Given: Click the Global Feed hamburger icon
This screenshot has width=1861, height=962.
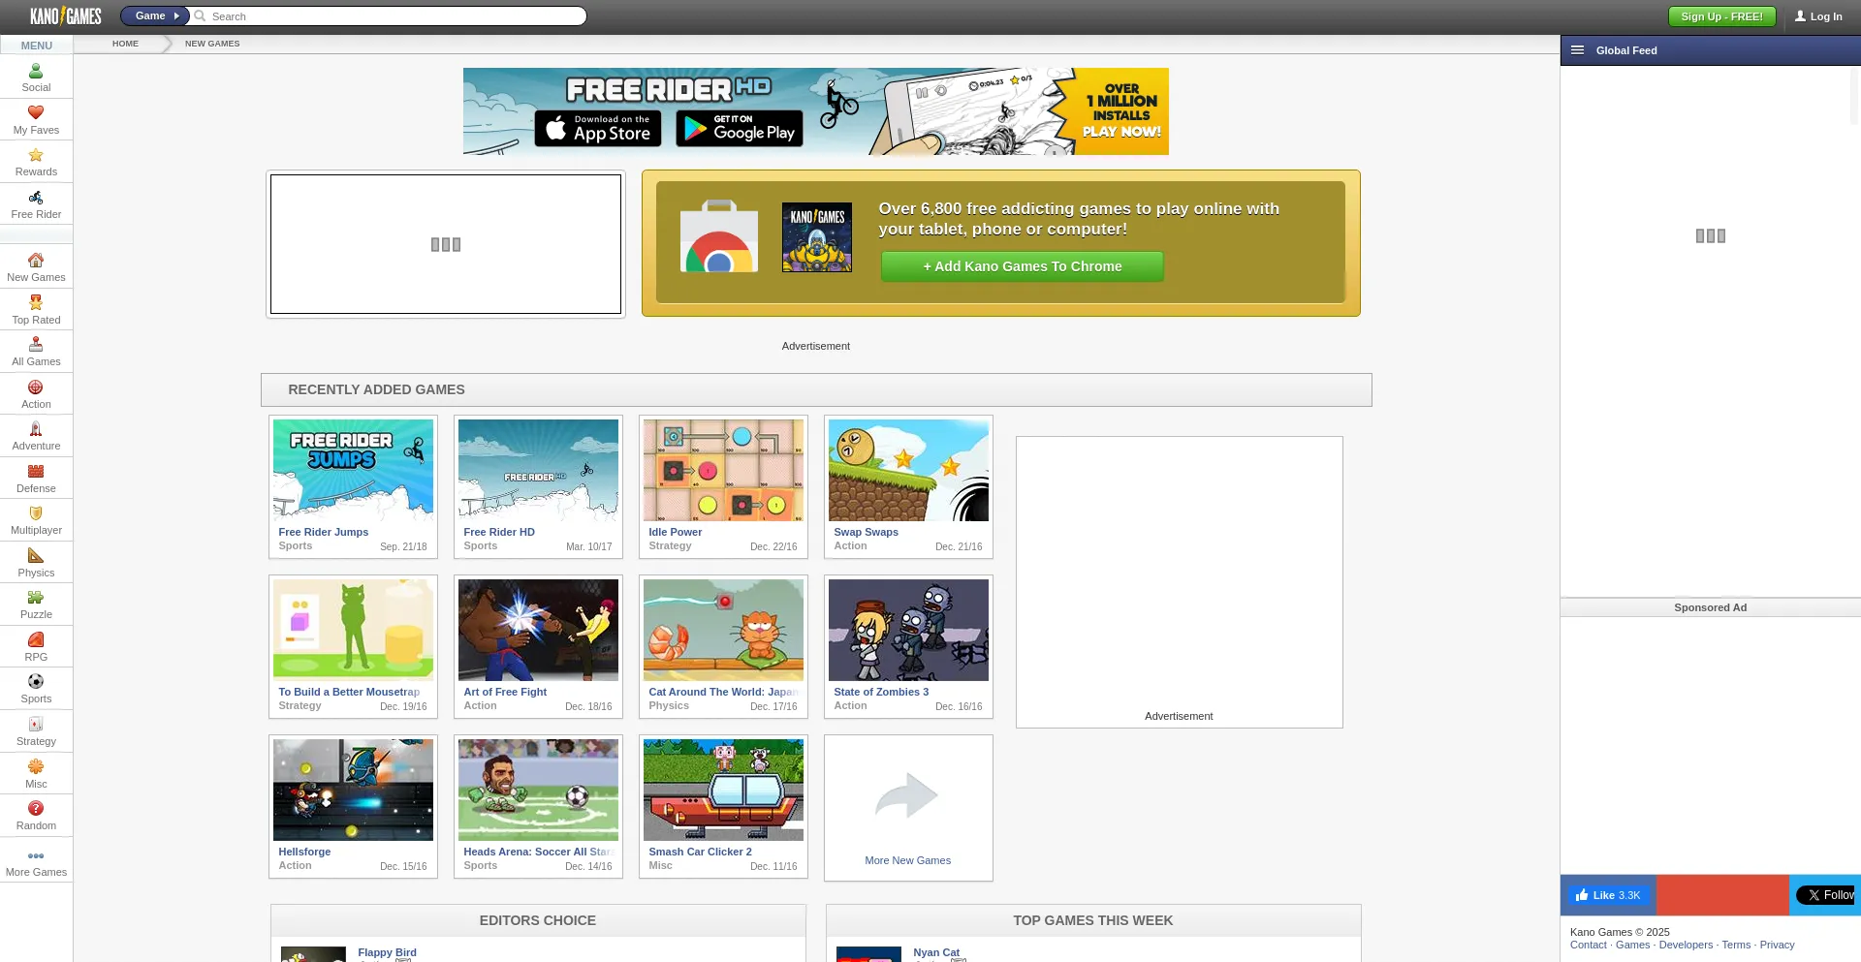Looking at the screenshot, I should [1577, 50].
